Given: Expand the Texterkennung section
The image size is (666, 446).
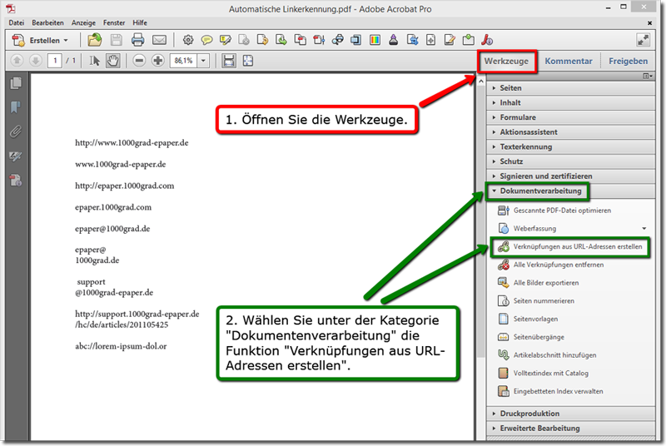Looking at the screenshot, I should [570, 146].
